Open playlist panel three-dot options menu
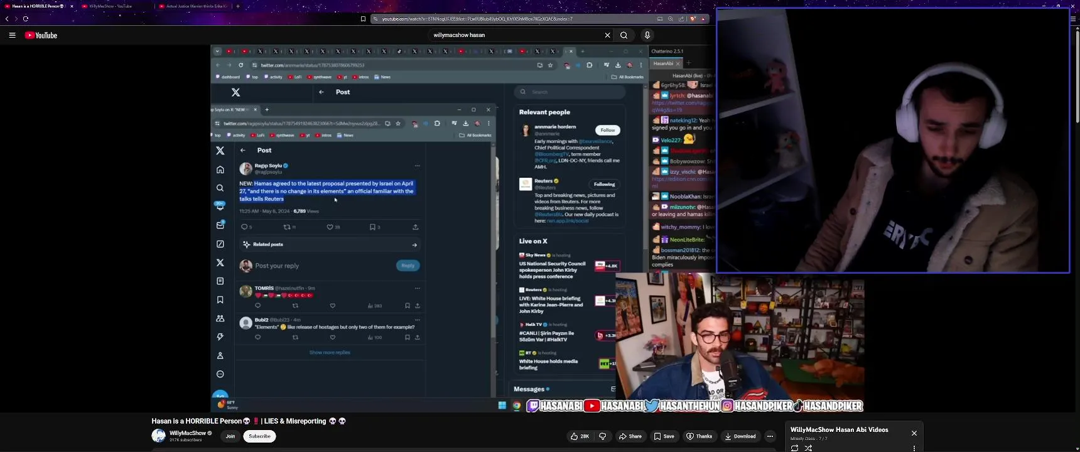Viewport: 1080px width, 452px height. point(914,448)
